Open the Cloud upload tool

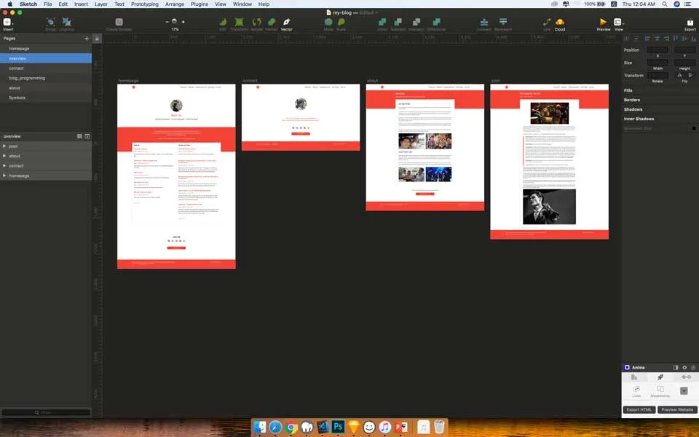pyautogui.click(x=559, y=23)
